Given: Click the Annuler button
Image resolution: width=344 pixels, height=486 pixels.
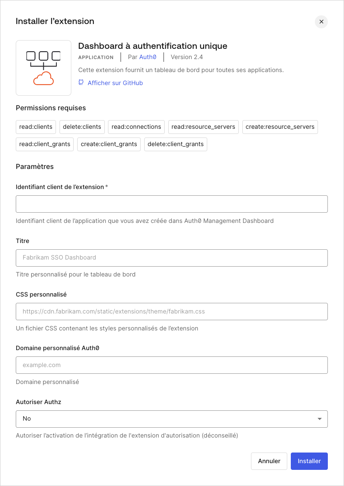Looking at the screenshot, I should (269, 461).
